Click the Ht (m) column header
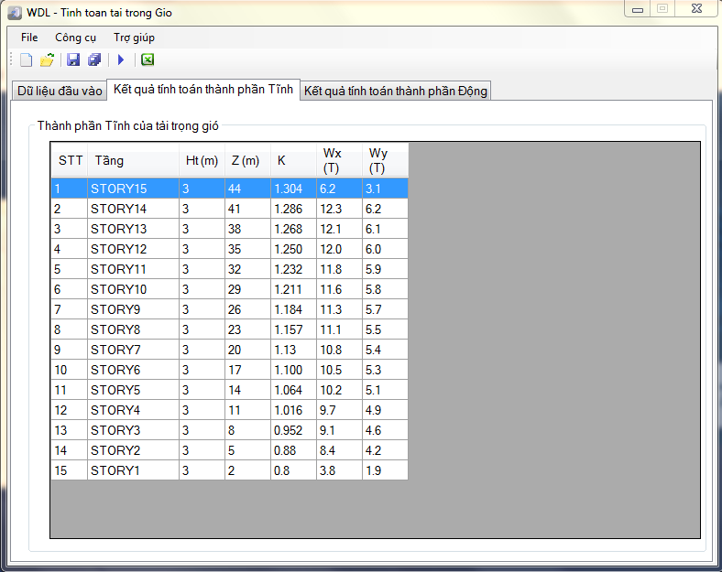This screenshot has width=722, height=572. pos(202,160)
